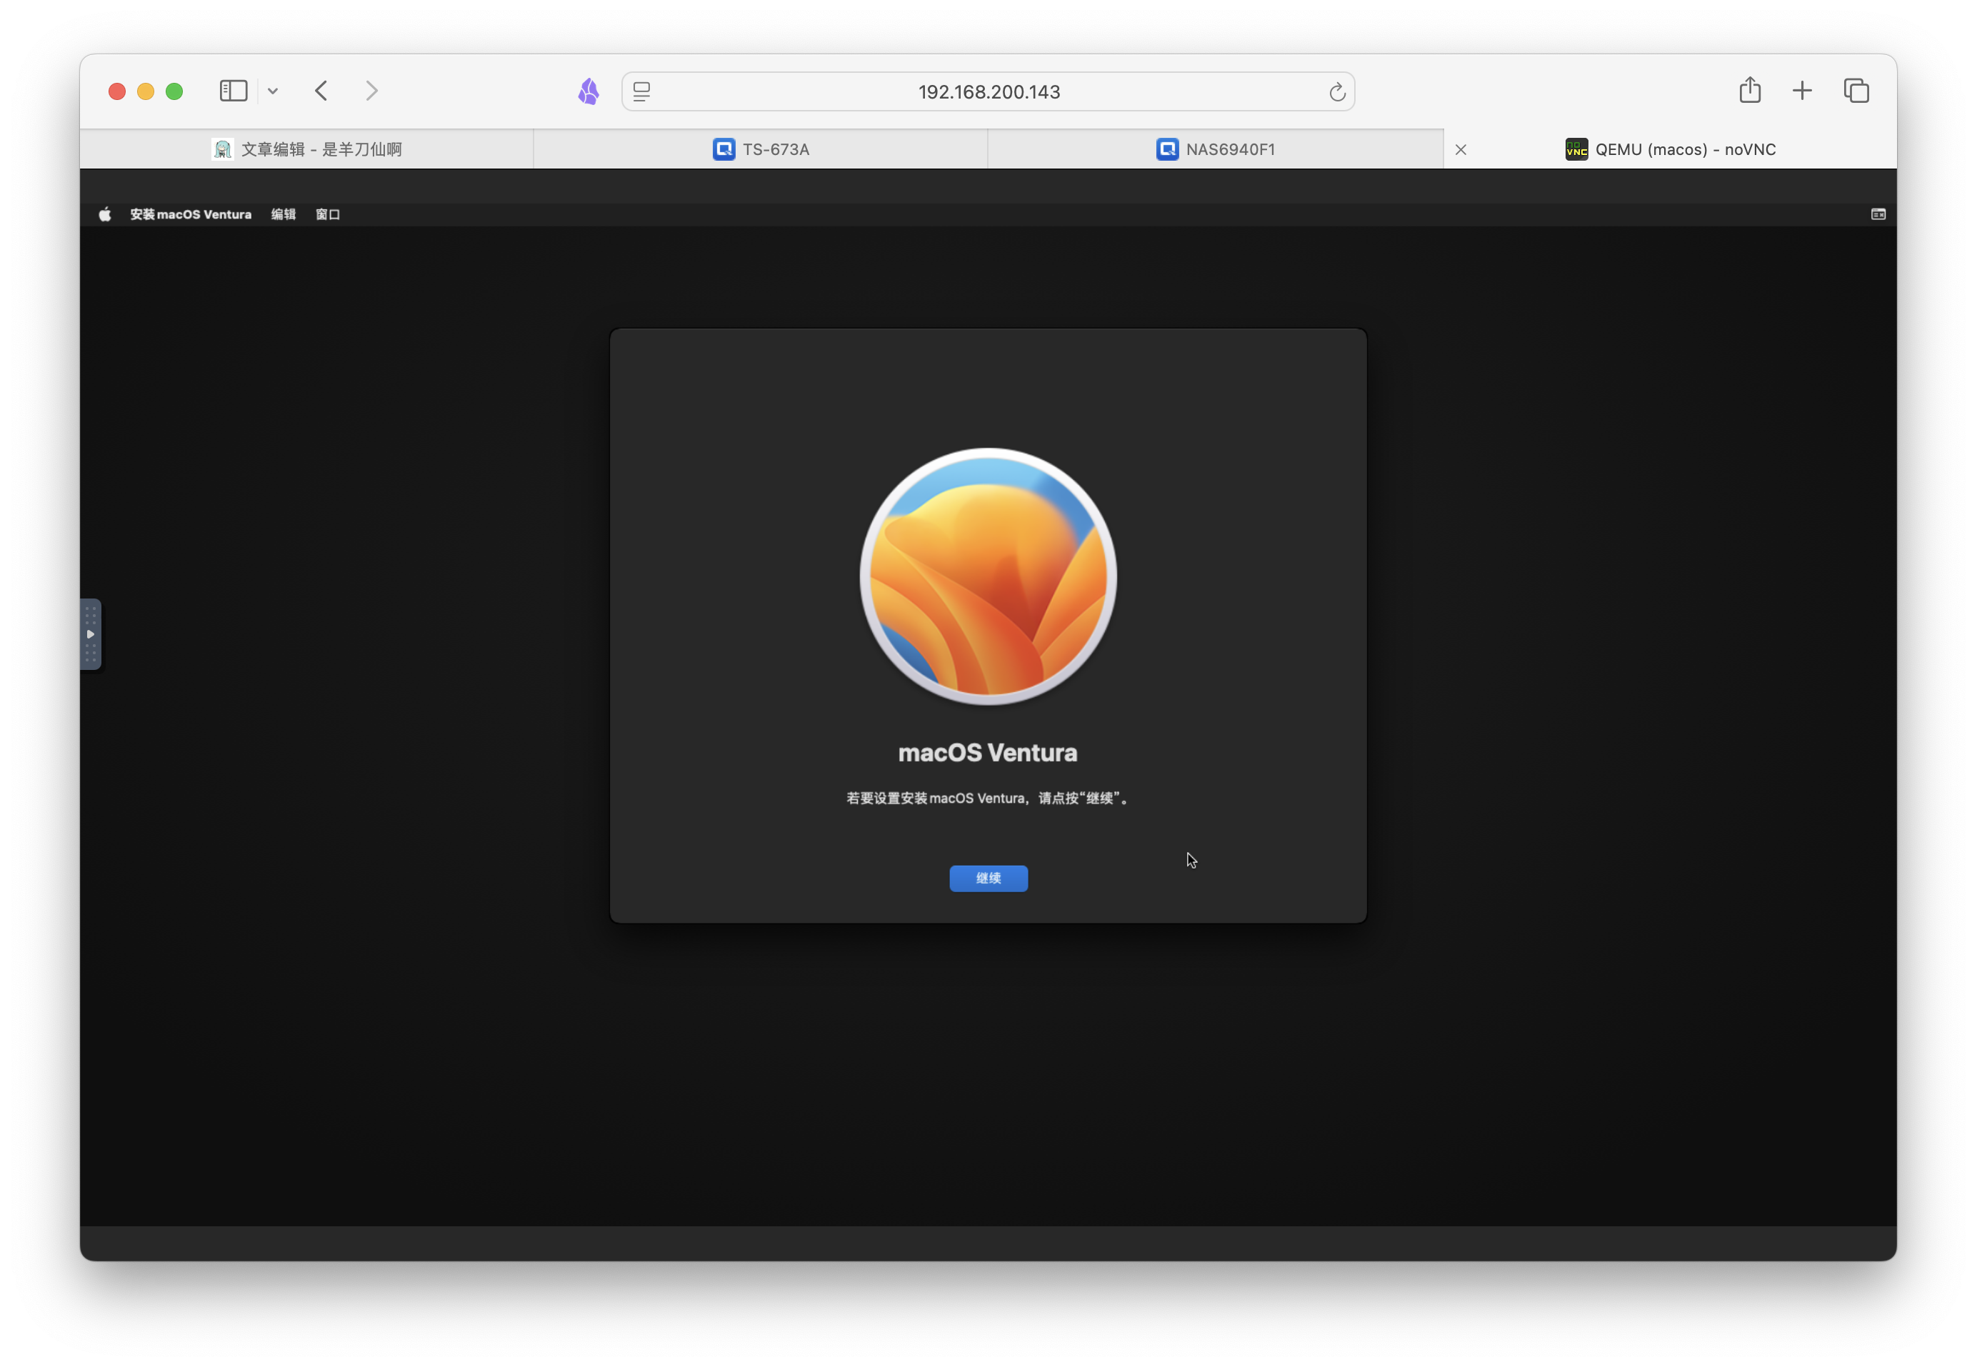
Task: Open the 窗口 menu
Action: (328, 214)
